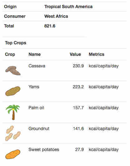Click the Yams value 223.2

pyautogui.click(x=78, y=87)
